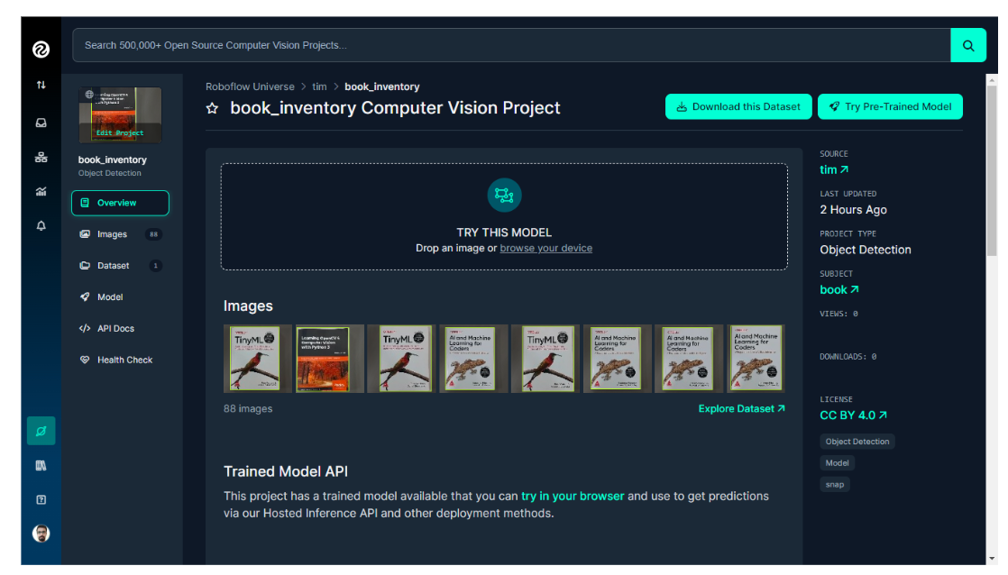
Task: Star the book_inventory project
Action: [x=212, y=108]
